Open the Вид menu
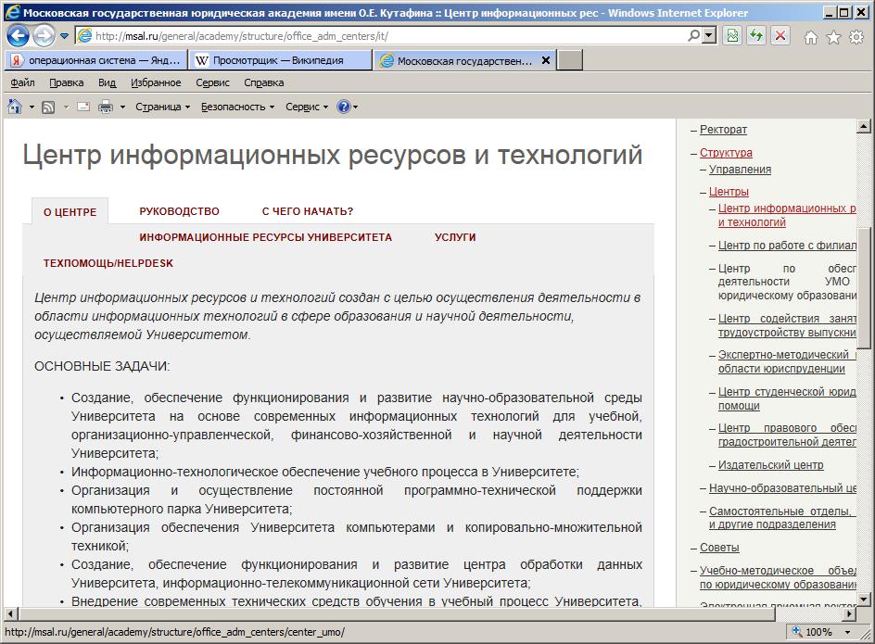Viewport: 875px width, 644px height. pos(108,82)
